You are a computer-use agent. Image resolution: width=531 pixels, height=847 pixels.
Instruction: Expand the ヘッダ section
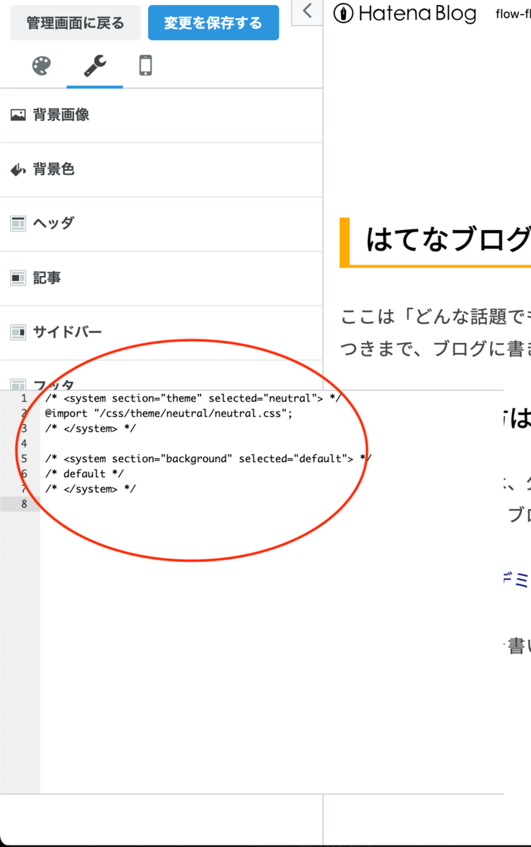tap(161, 224)
